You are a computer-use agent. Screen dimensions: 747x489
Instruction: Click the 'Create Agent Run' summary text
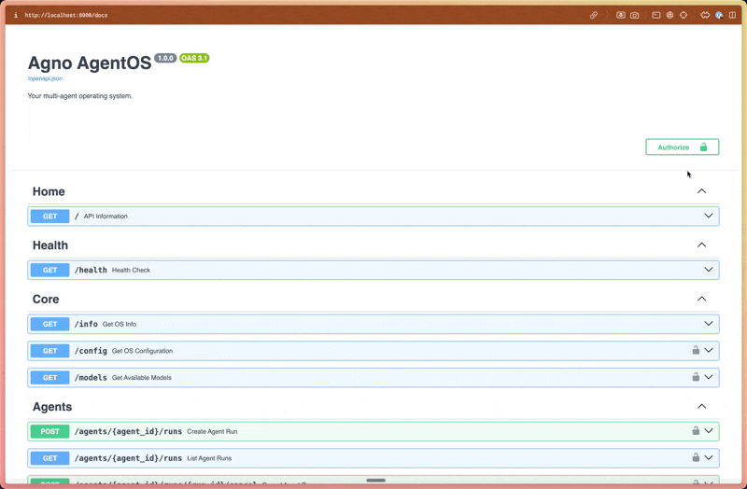pyautogui.click(x=212, y=431)
